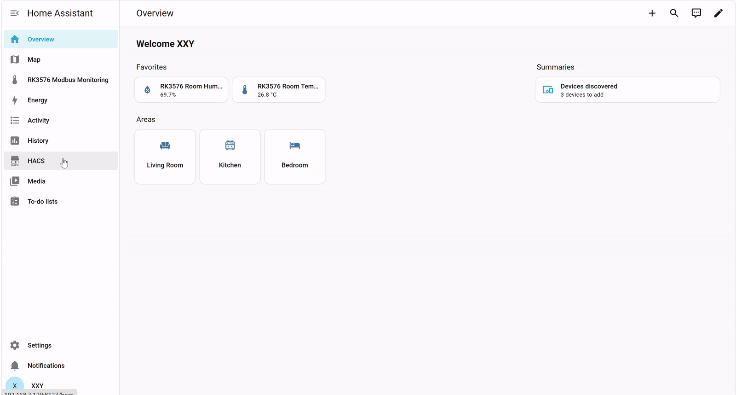This screenshot has height=395, width=736.
Task: Collapse the sidebar using the menu icon
Action: click(15, 13)
